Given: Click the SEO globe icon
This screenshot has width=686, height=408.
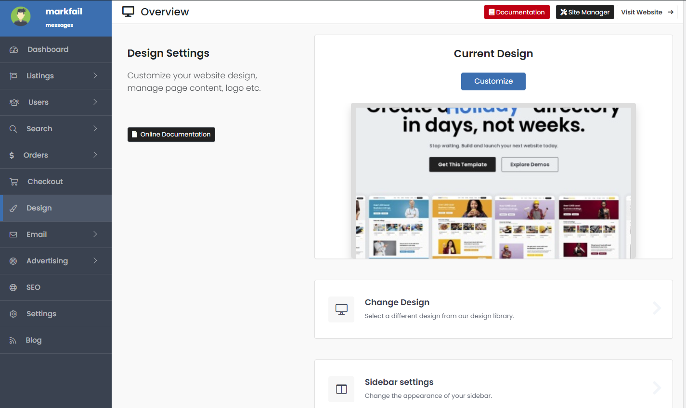Looking at the screenshot, I should pos(13,287).
